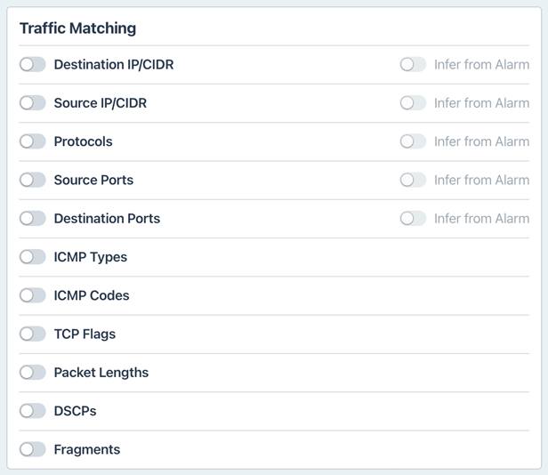The height and width of the screenshot is (475, 548).
Task: Enable the DSCPs switch
Action: (x=33, y=411)
